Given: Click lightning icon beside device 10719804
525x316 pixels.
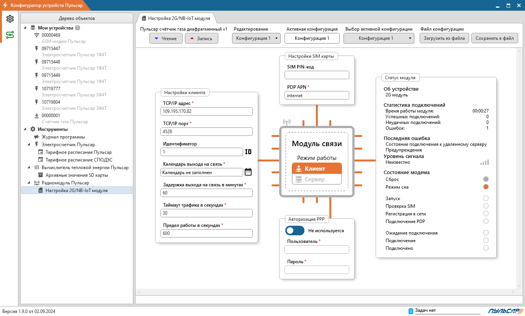Looking at the screenshot, I should [37, 102].
